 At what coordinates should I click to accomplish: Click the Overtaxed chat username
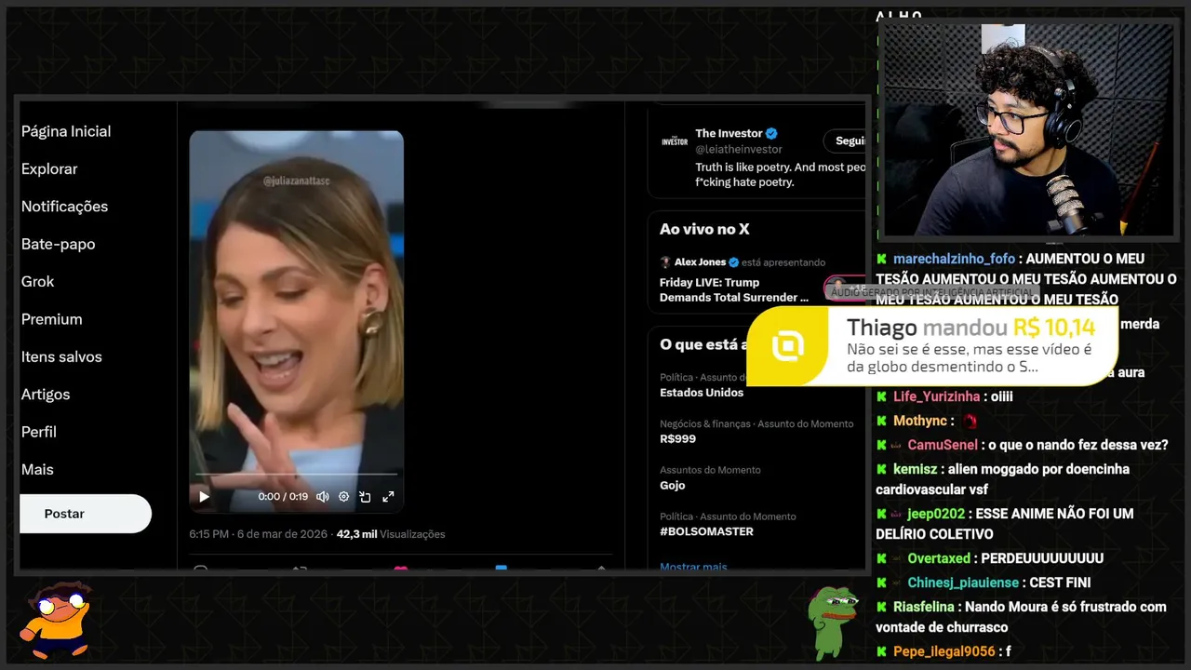click(x=939, y=558)
